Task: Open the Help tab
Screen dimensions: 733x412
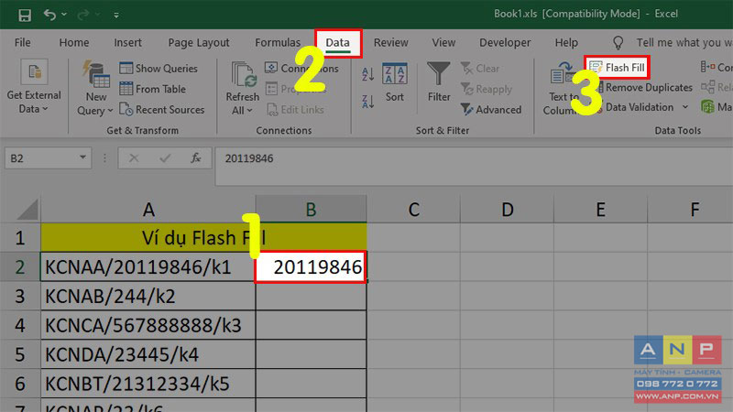Action: (566, 42)
